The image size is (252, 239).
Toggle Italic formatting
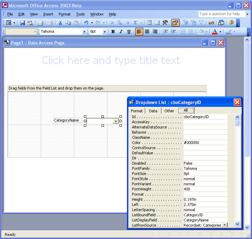coord(121,32)
